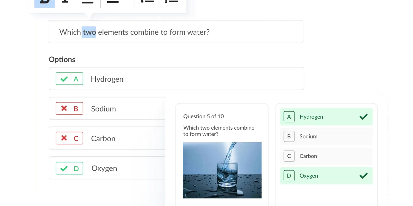
Task: Toggle the green check marker for option A
Action: (x=69, y=79)
